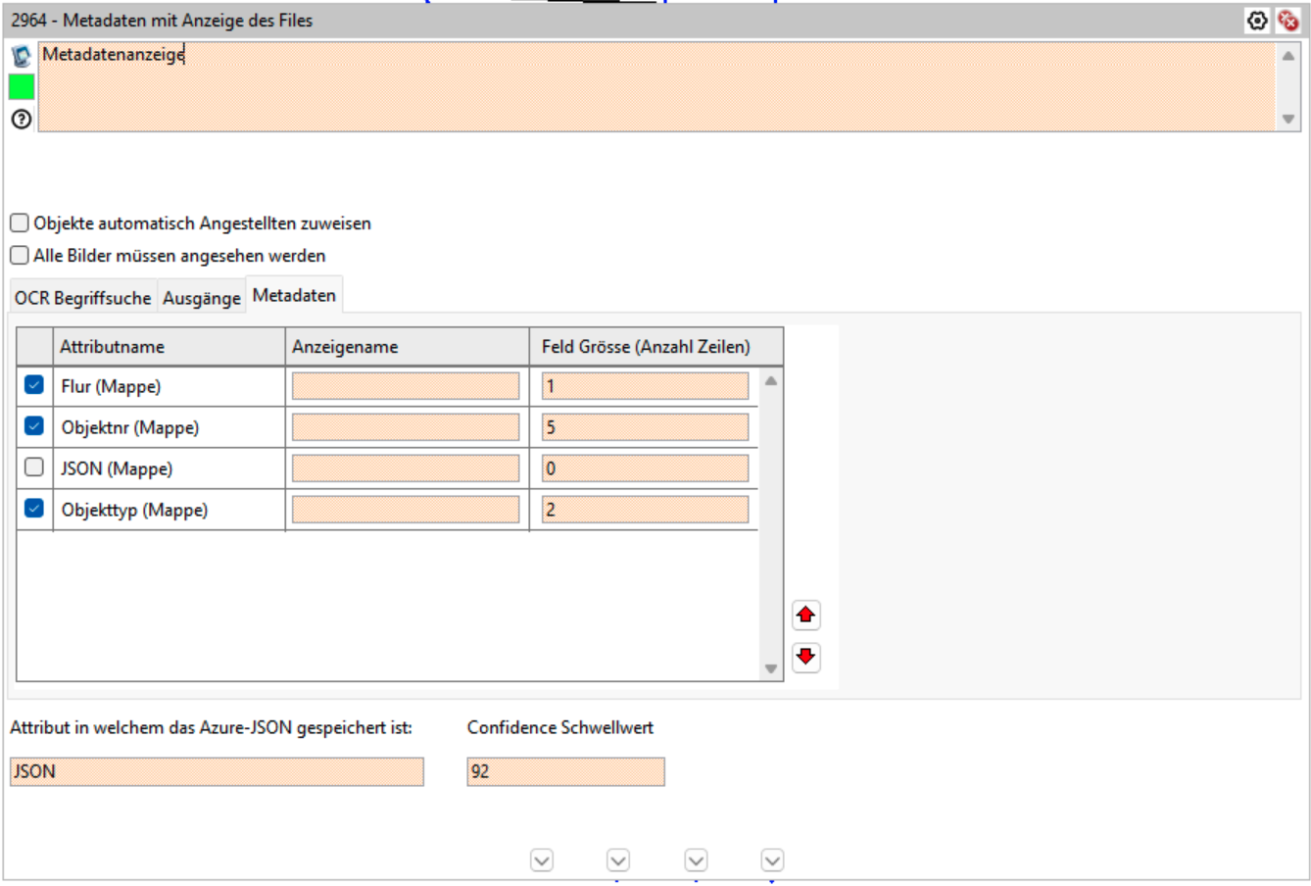Click the Confidence Schwellwert input field

coord(565,771)
